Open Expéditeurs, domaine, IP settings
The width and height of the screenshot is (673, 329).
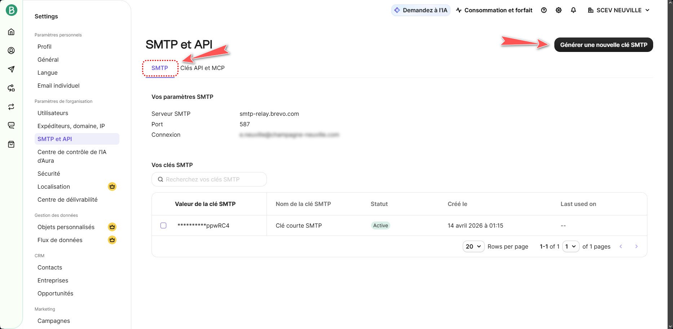71,126
